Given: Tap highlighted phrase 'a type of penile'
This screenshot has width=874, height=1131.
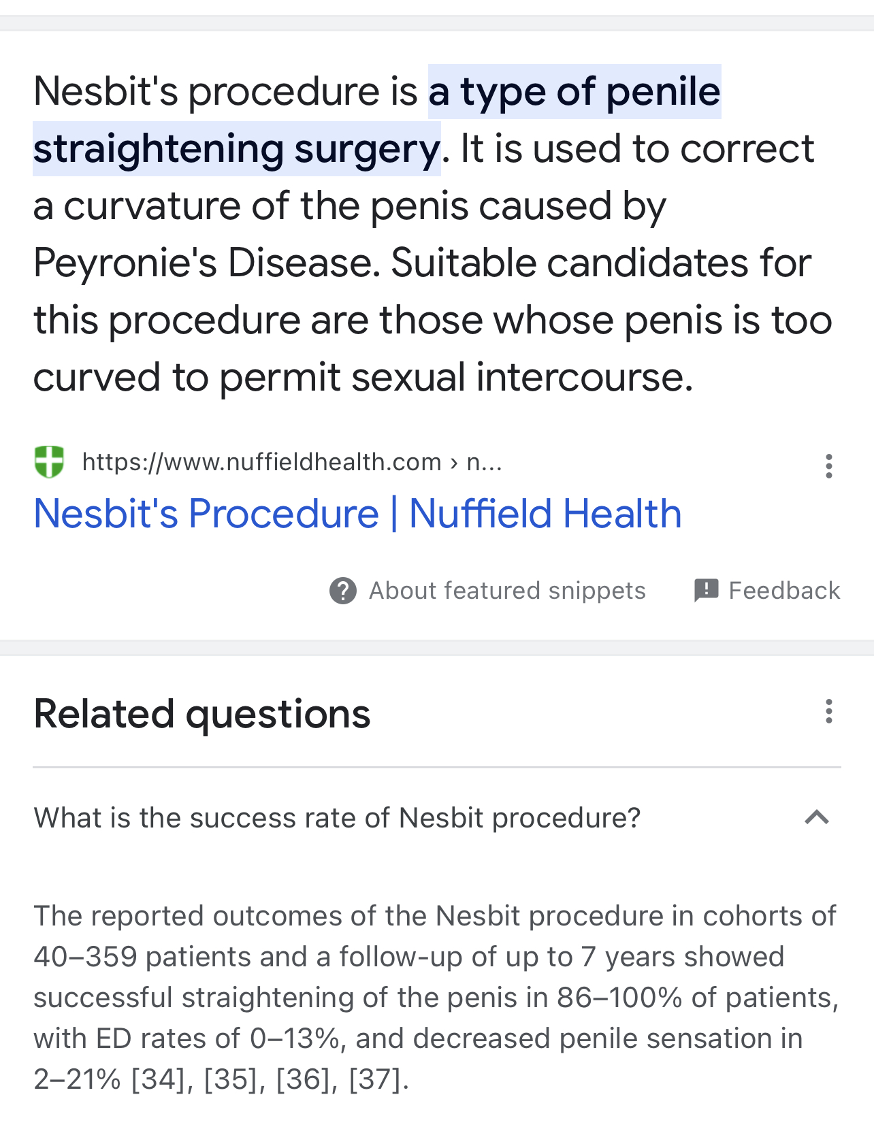Looking at the screenshot, I should pyautogui.click(x=574, y=91).
